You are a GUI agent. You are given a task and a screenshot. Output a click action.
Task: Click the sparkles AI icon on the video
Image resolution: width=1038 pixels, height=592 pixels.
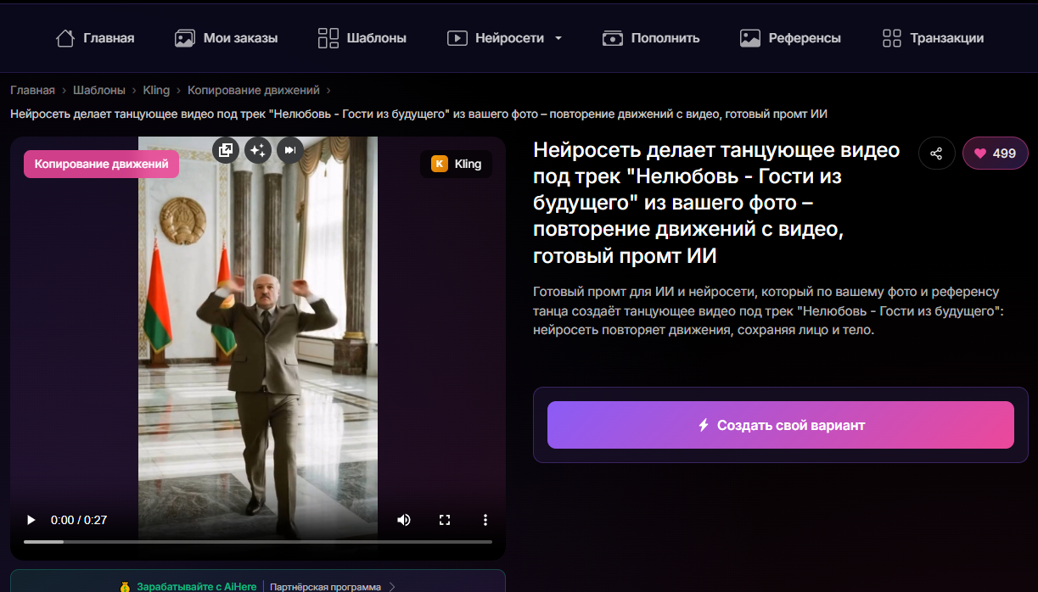tap(257, 149)
